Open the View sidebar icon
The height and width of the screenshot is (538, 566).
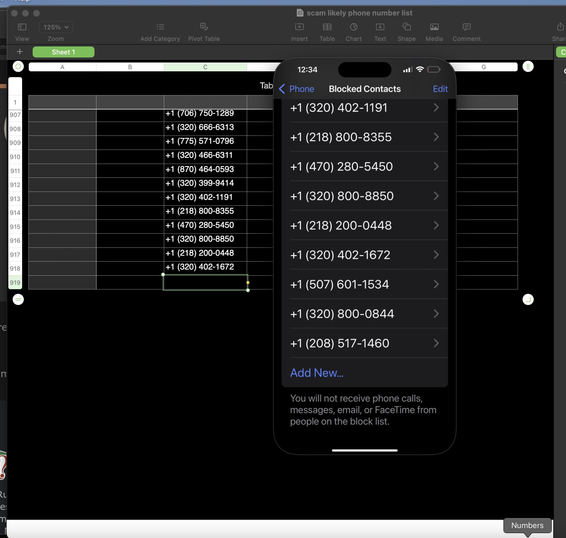tap(22, 27)
